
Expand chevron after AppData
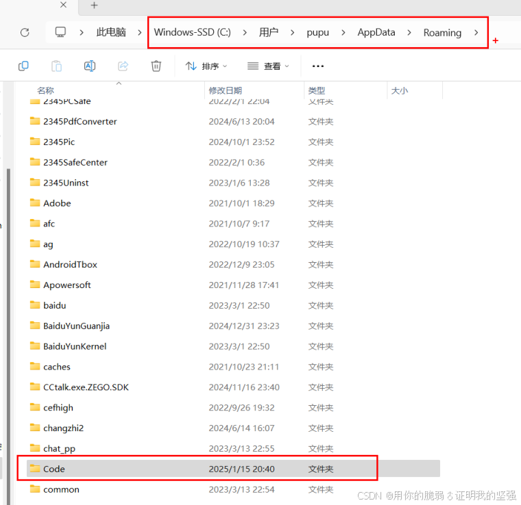click(409, 32)
